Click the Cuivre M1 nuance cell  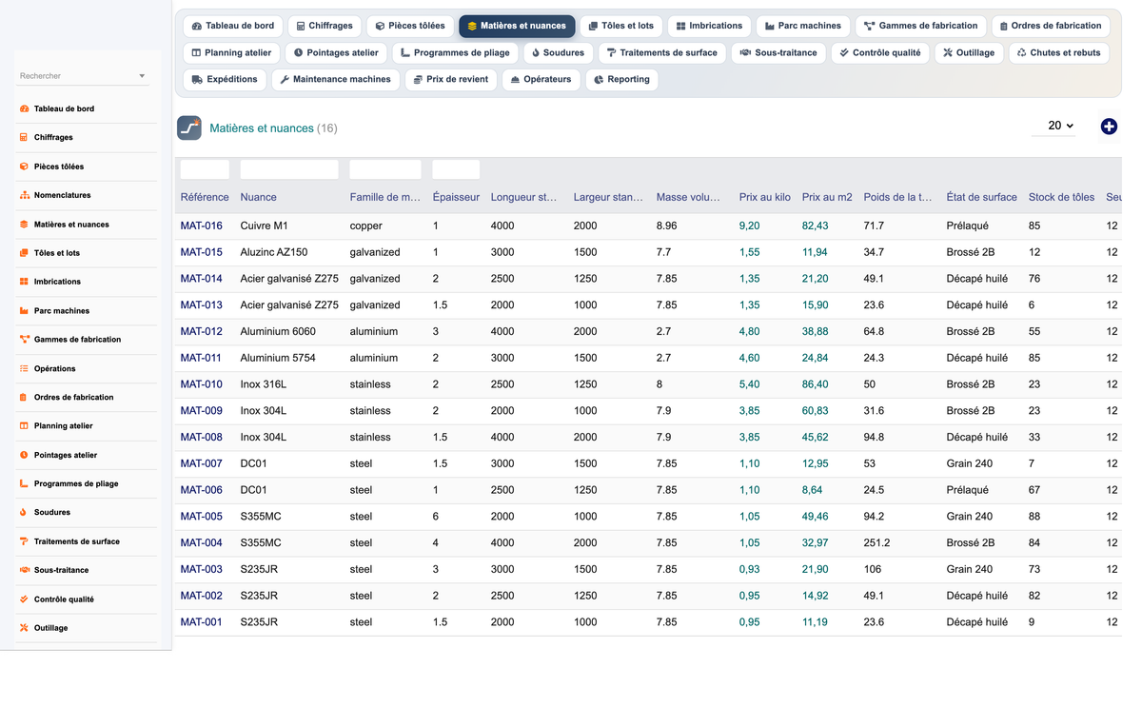point(265,226)
